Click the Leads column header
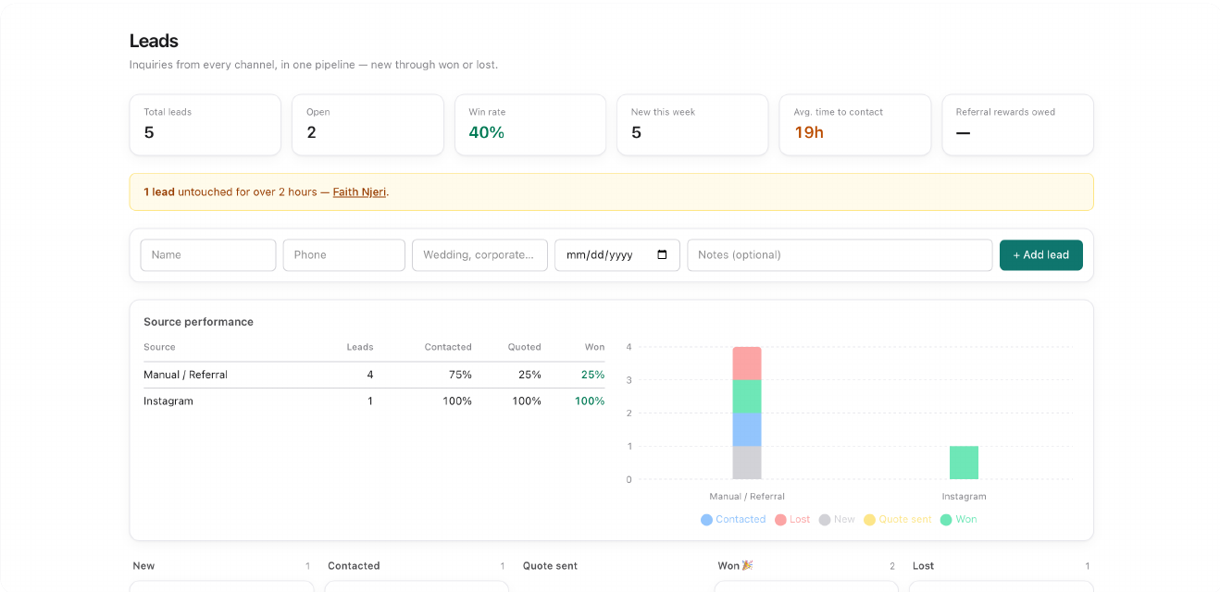This screenshot has height=592, width=1220. 360,347
